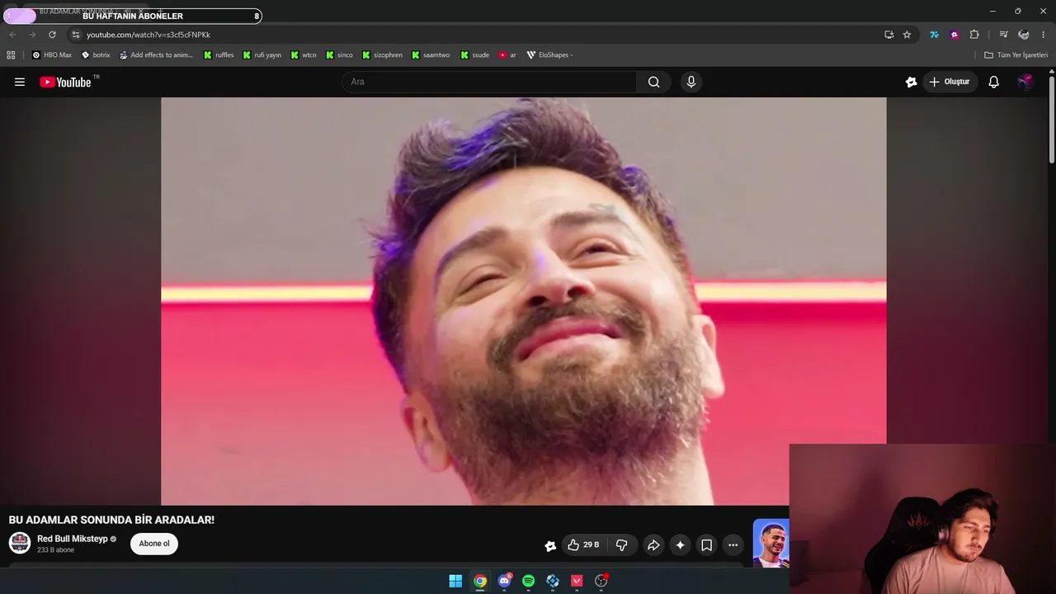The width and height of the screenshot is (1056, 594).
Task: Open Chrome media controls icon
Action: tap(1003, 35)
